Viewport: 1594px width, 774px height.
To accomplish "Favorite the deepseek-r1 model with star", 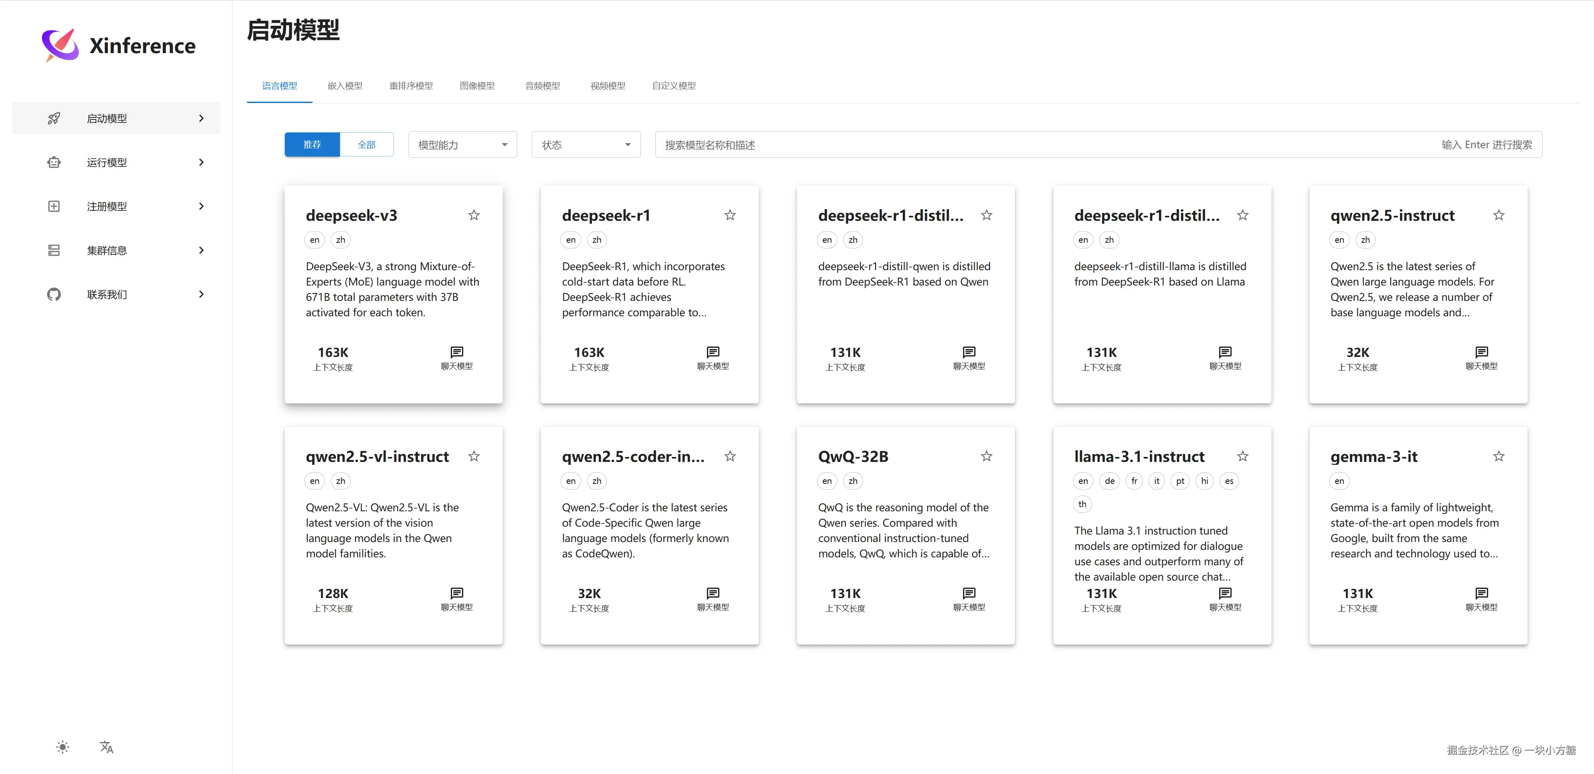I will (730, 215).
